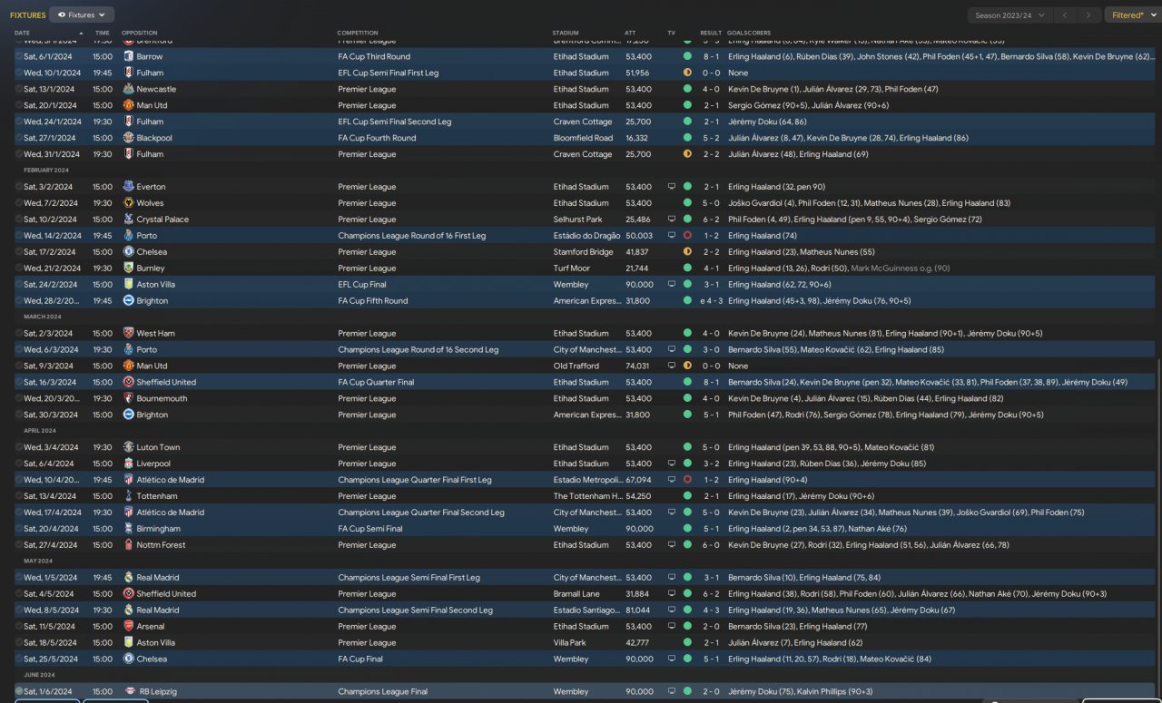Click the West Ham club badge
The image size is (1162, 703).
[128, 334]
